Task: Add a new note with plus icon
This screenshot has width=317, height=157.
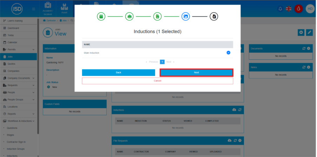Action: (309, 67)
